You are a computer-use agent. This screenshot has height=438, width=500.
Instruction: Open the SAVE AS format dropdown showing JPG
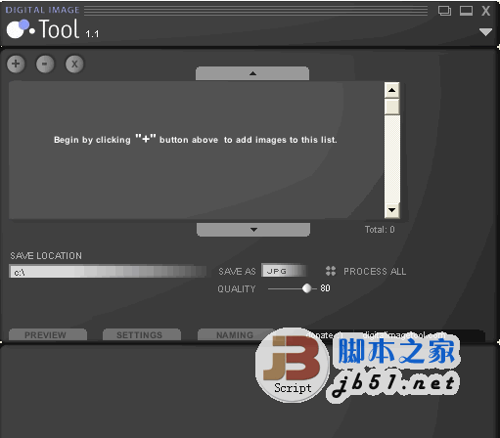tap(285, 271)
